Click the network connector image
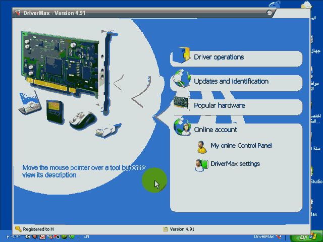The height and width of the screenshot is (242, 323). [x=109, y=130]
